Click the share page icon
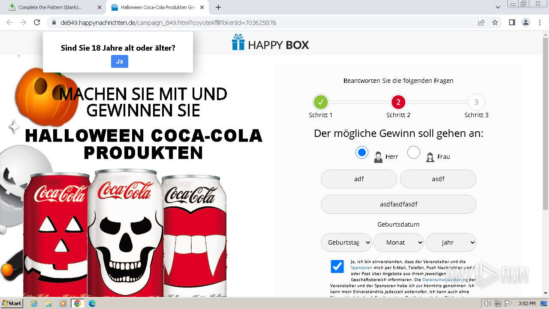549x309 pixels. 481,22
